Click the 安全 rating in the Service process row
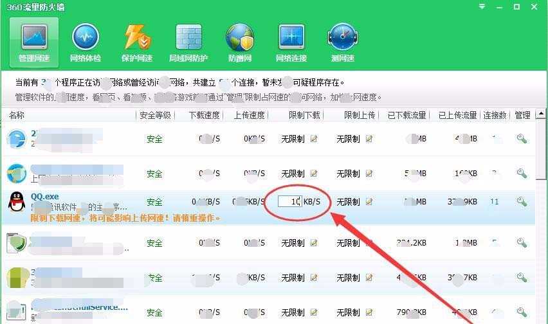Viewport: 548px width, 324px height. pyautogui.click(x=154, y=312)
